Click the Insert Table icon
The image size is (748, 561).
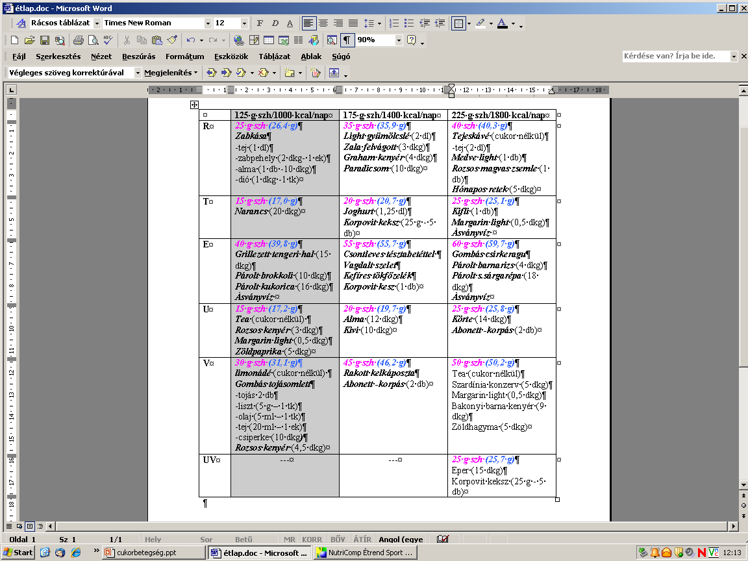(269, 40)
